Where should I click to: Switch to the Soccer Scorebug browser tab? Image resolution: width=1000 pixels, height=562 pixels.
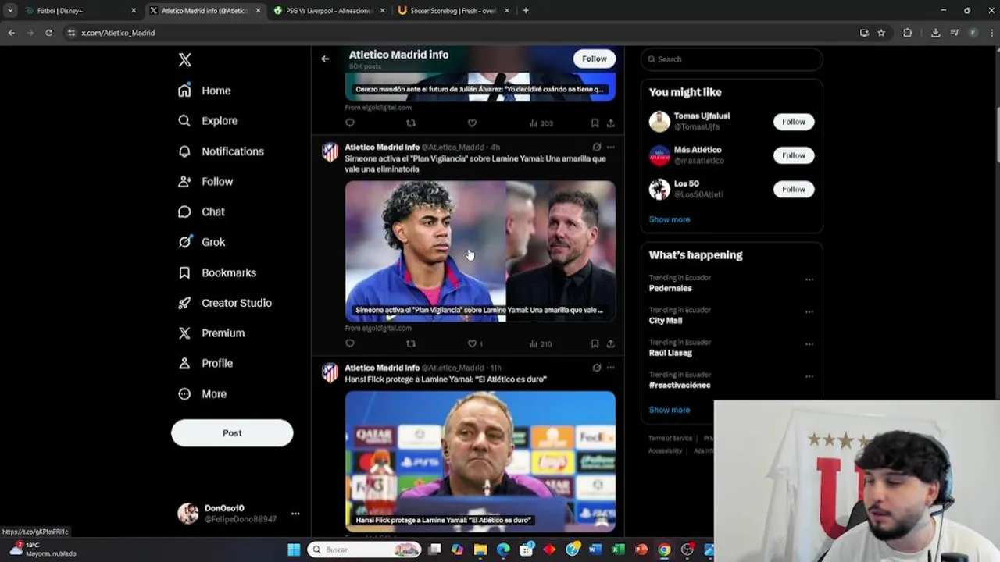[x=453, y=11]
